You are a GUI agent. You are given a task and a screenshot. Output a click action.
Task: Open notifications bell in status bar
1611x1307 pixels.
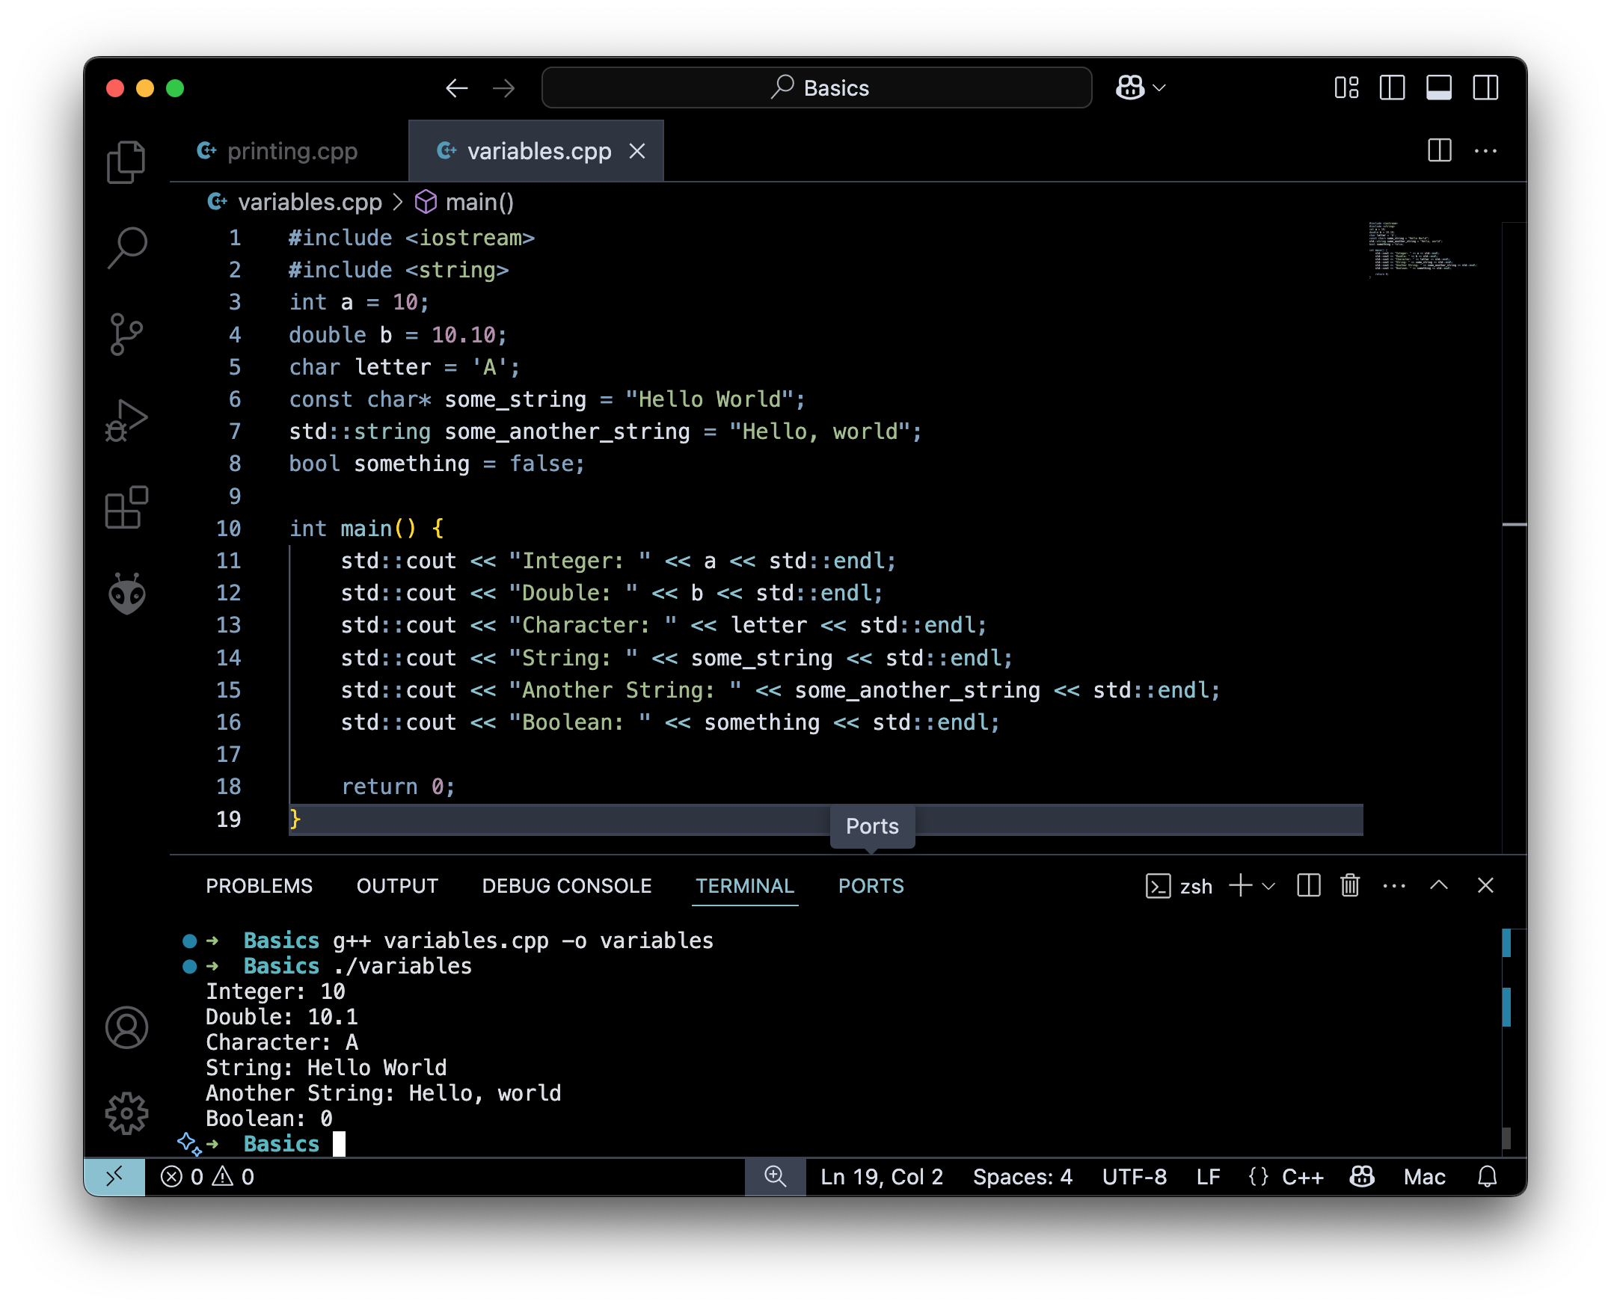(x=1488, y=1177)
